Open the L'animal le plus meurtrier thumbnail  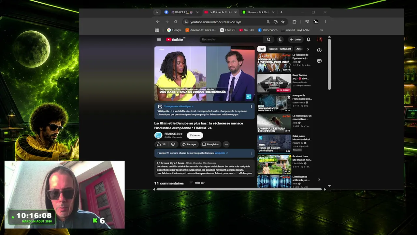[x=274, y=123]
